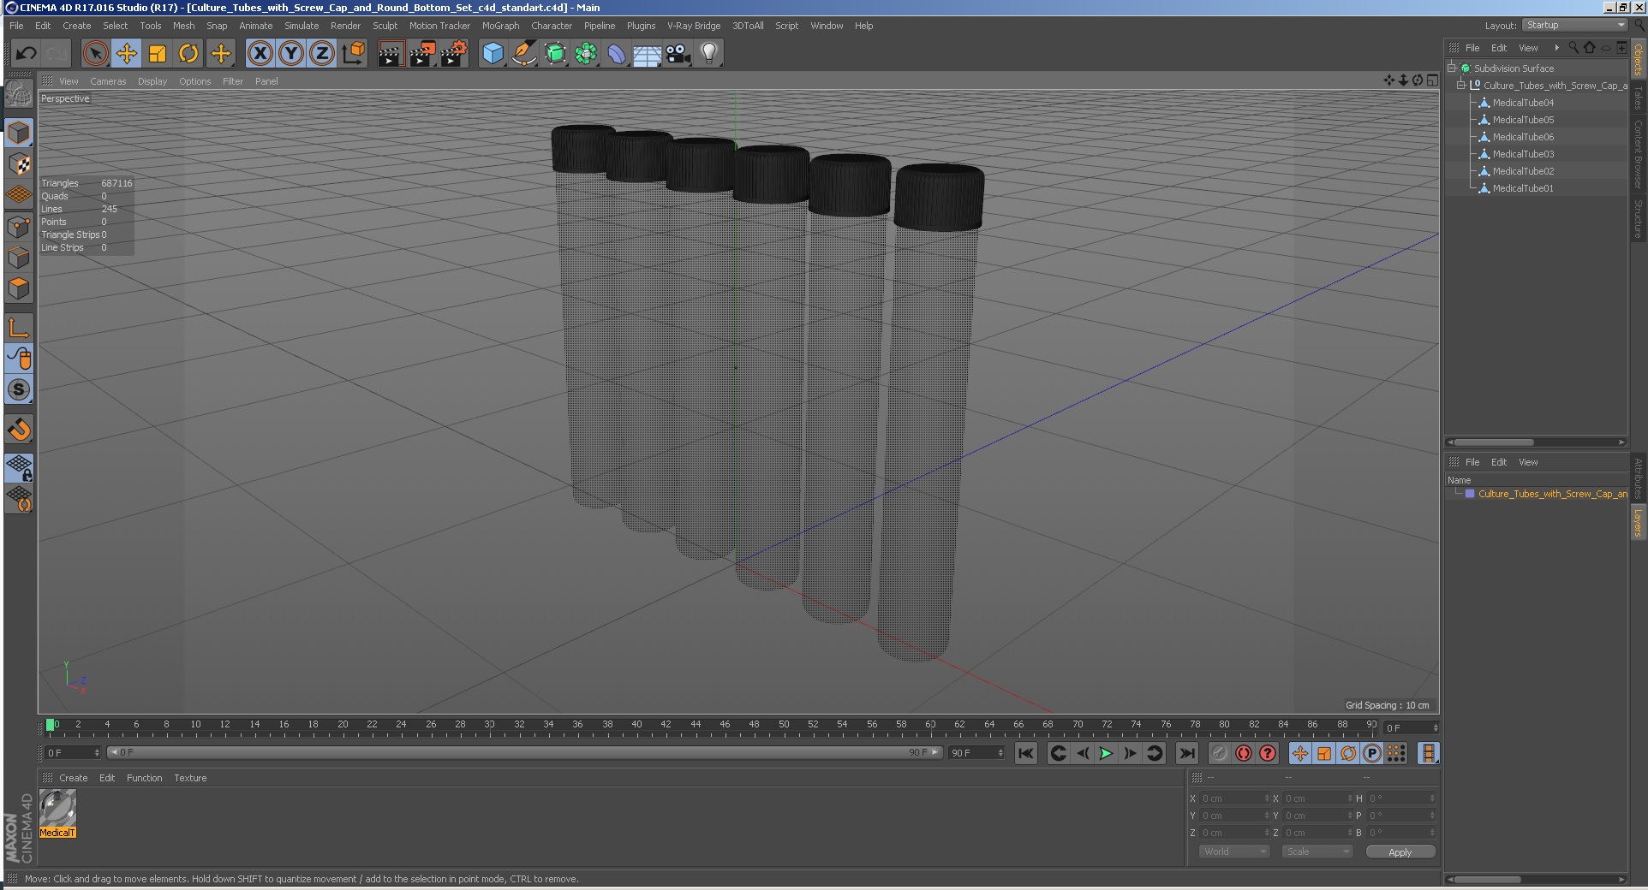Open render settings icon with gear
Screen dimensions: 1648x890
point(454,54)
